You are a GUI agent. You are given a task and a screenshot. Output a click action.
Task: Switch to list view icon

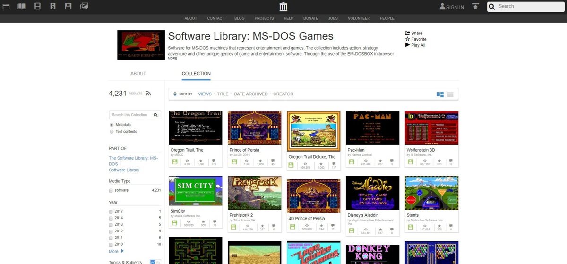450,94
